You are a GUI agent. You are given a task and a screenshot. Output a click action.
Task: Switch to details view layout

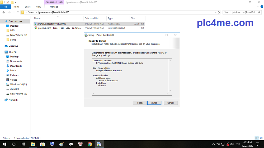pyautogui.click(x=257, y=138)
